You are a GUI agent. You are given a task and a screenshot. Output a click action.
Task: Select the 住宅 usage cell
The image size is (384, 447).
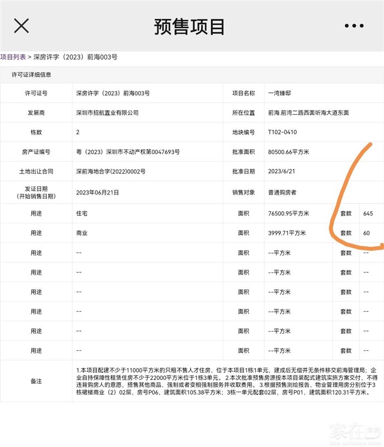pos(82,213)
